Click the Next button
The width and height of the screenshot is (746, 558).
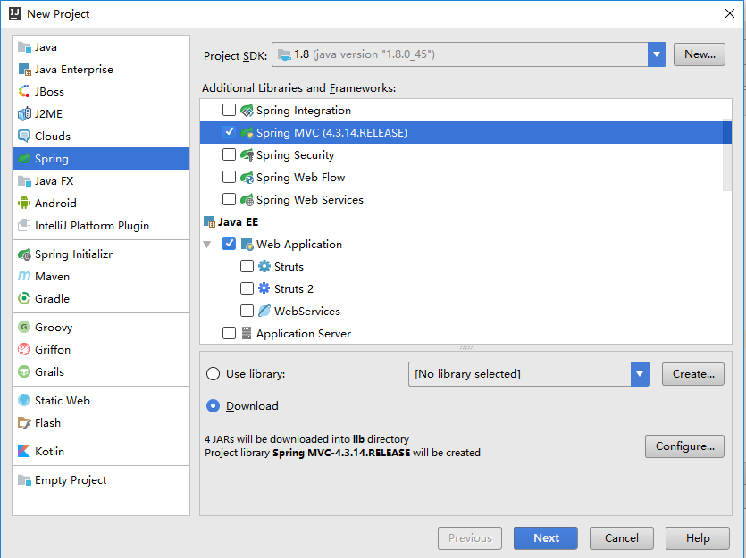coord(546,538)
